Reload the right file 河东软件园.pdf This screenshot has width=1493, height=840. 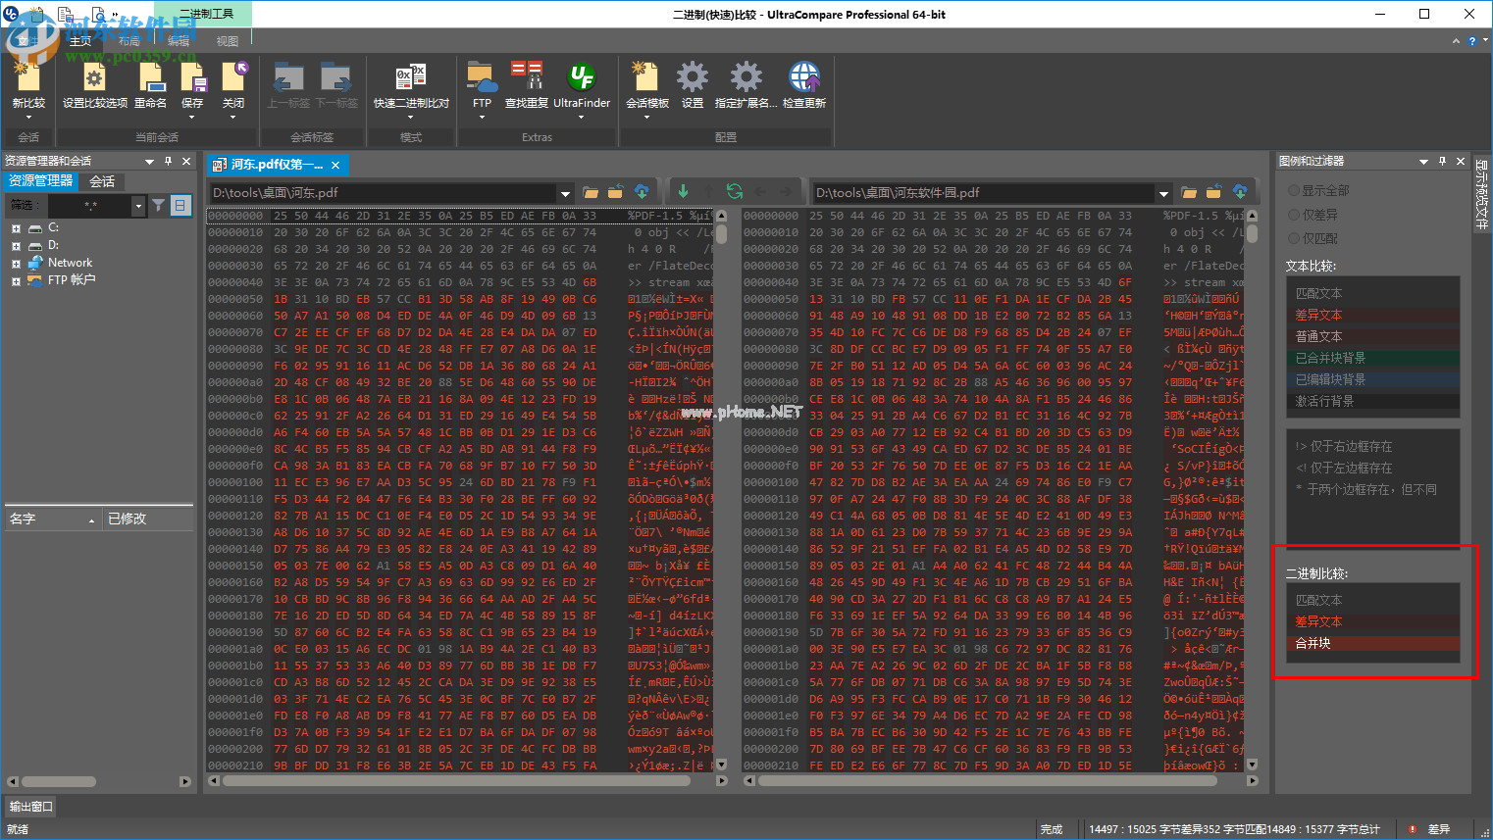tap(1214, 192)
